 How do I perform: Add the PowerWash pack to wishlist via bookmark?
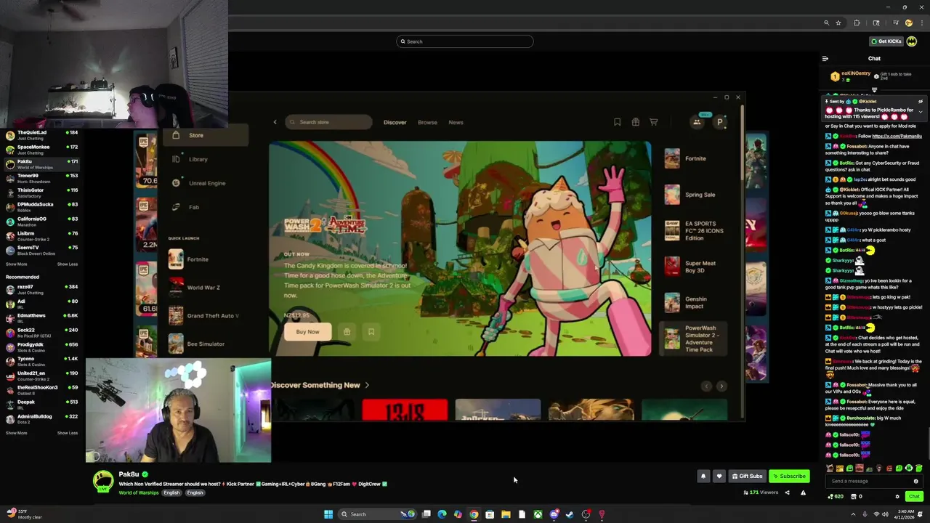[371, 332]
